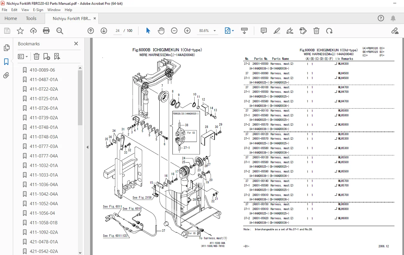Zoom out with the minus button

coord(174,31)
